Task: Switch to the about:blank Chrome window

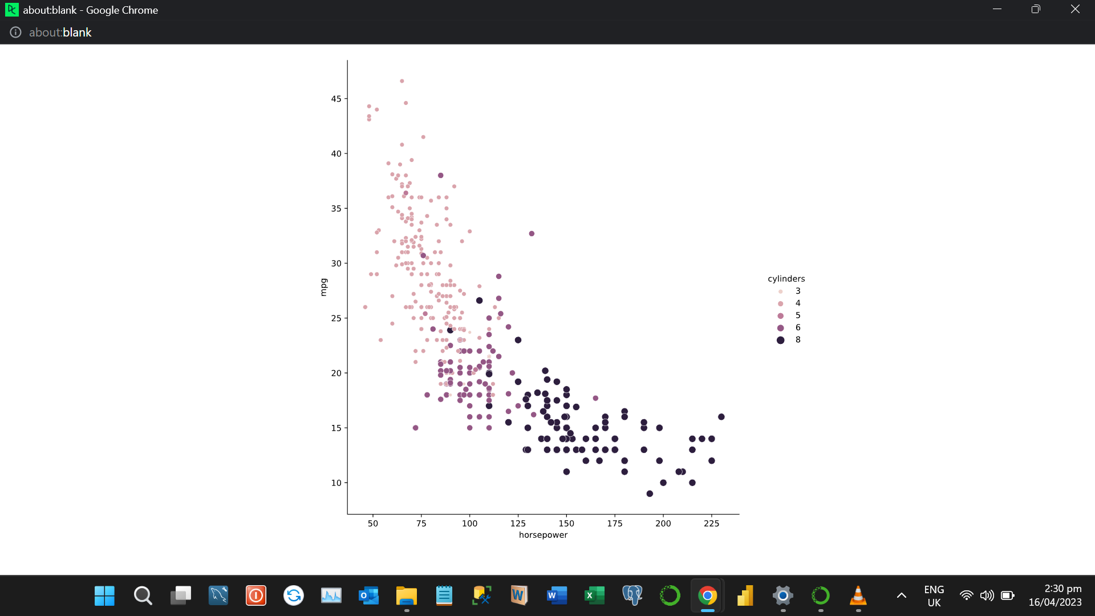Action: 707,595
